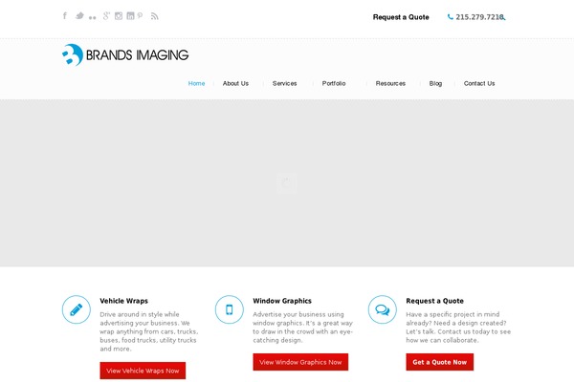The image size is (574, 382).
Task: Click the Window Graphics heading
Action: coord(282,301)
